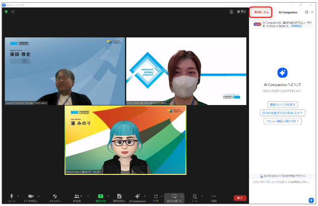Viewport: 318px width, 206px height.
Task: Select Atsushi Shibata's video tile
Action: pyautogui.click(x=65, y=71)
